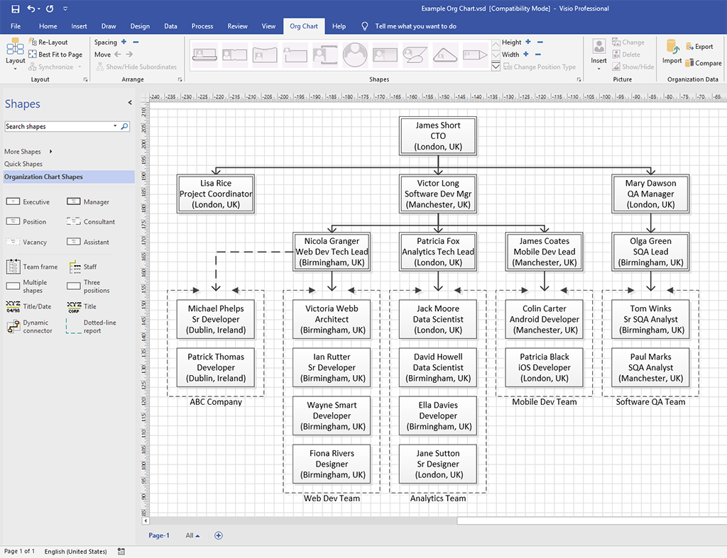
Task: Add a new page with the plus icon
Action: [219, 535]
